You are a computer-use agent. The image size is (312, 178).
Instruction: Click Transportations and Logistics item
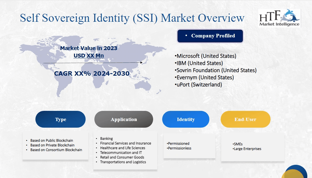click(123, 162)
